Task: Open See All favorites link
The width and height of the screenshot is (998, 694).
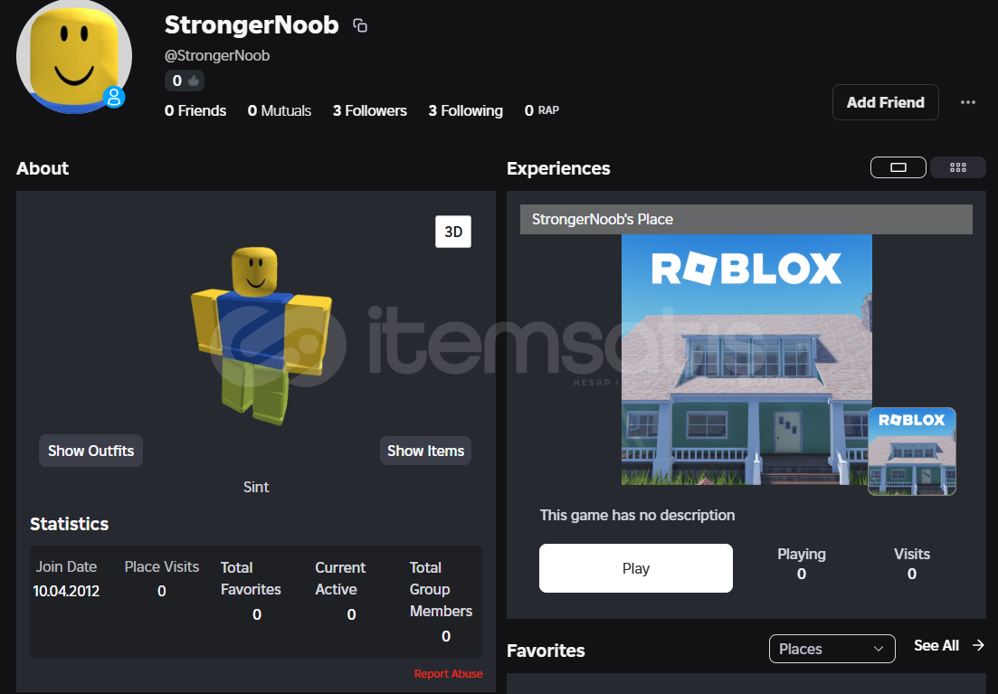Action: pyautogui.click(x=936, y=646)
